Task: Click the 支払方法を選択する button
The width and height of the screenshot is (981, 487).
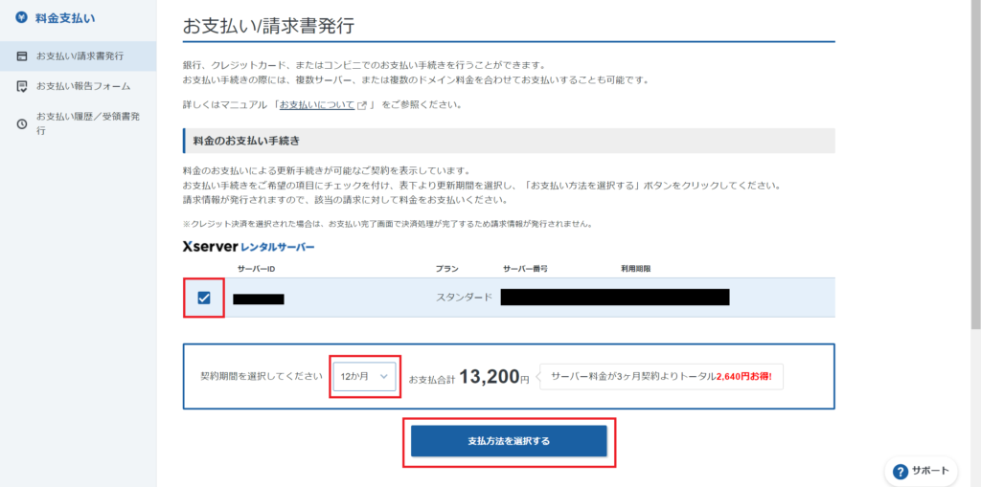Action: pos(509,441)
